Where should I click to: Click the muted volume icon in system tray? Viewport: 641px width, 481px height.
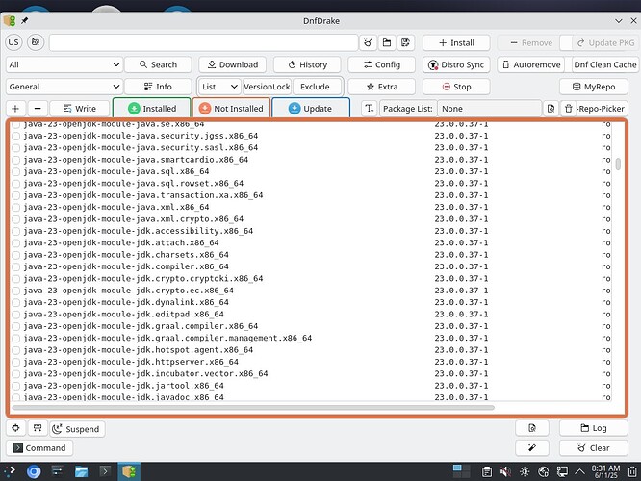click(x=505, y=472)
